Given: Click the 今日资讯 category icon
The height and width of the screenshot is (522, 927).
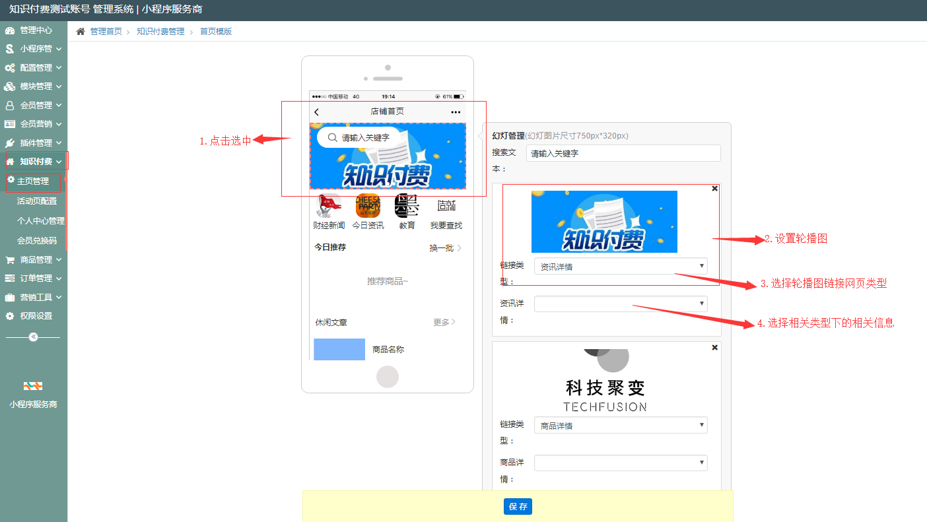Looking at the screenshot, I should coord(368,206).
